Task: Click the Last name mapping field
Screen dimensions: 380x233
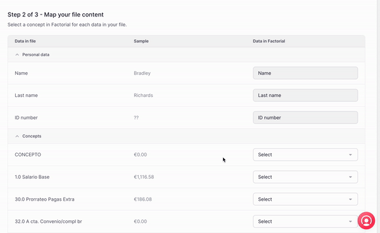Action: pos(305,95)
